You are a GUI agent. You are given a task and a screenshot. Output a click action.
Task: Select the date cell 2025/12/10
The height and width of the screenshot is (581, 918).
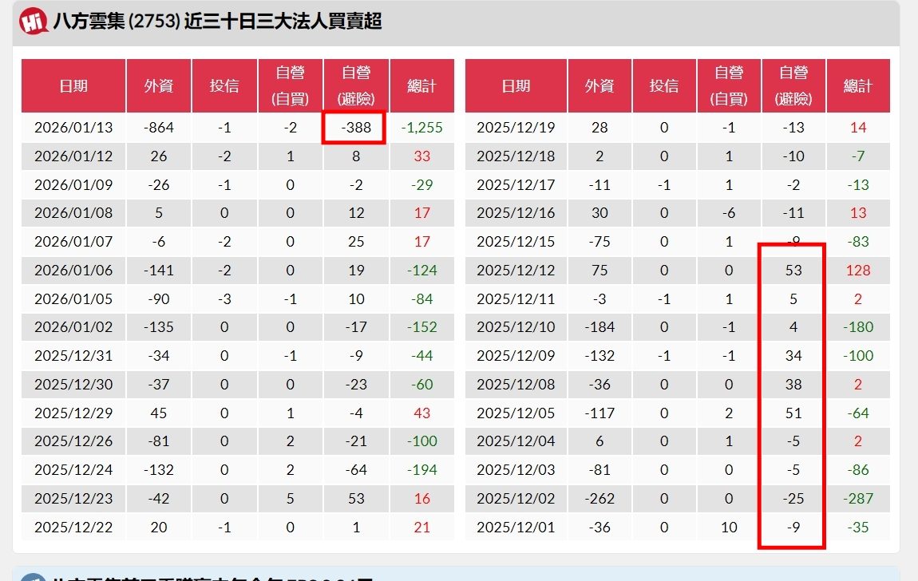coord(516,327)
